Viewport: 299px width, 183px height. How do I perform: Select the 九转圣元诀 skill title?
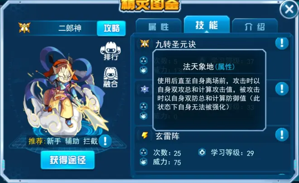point(175,45)
